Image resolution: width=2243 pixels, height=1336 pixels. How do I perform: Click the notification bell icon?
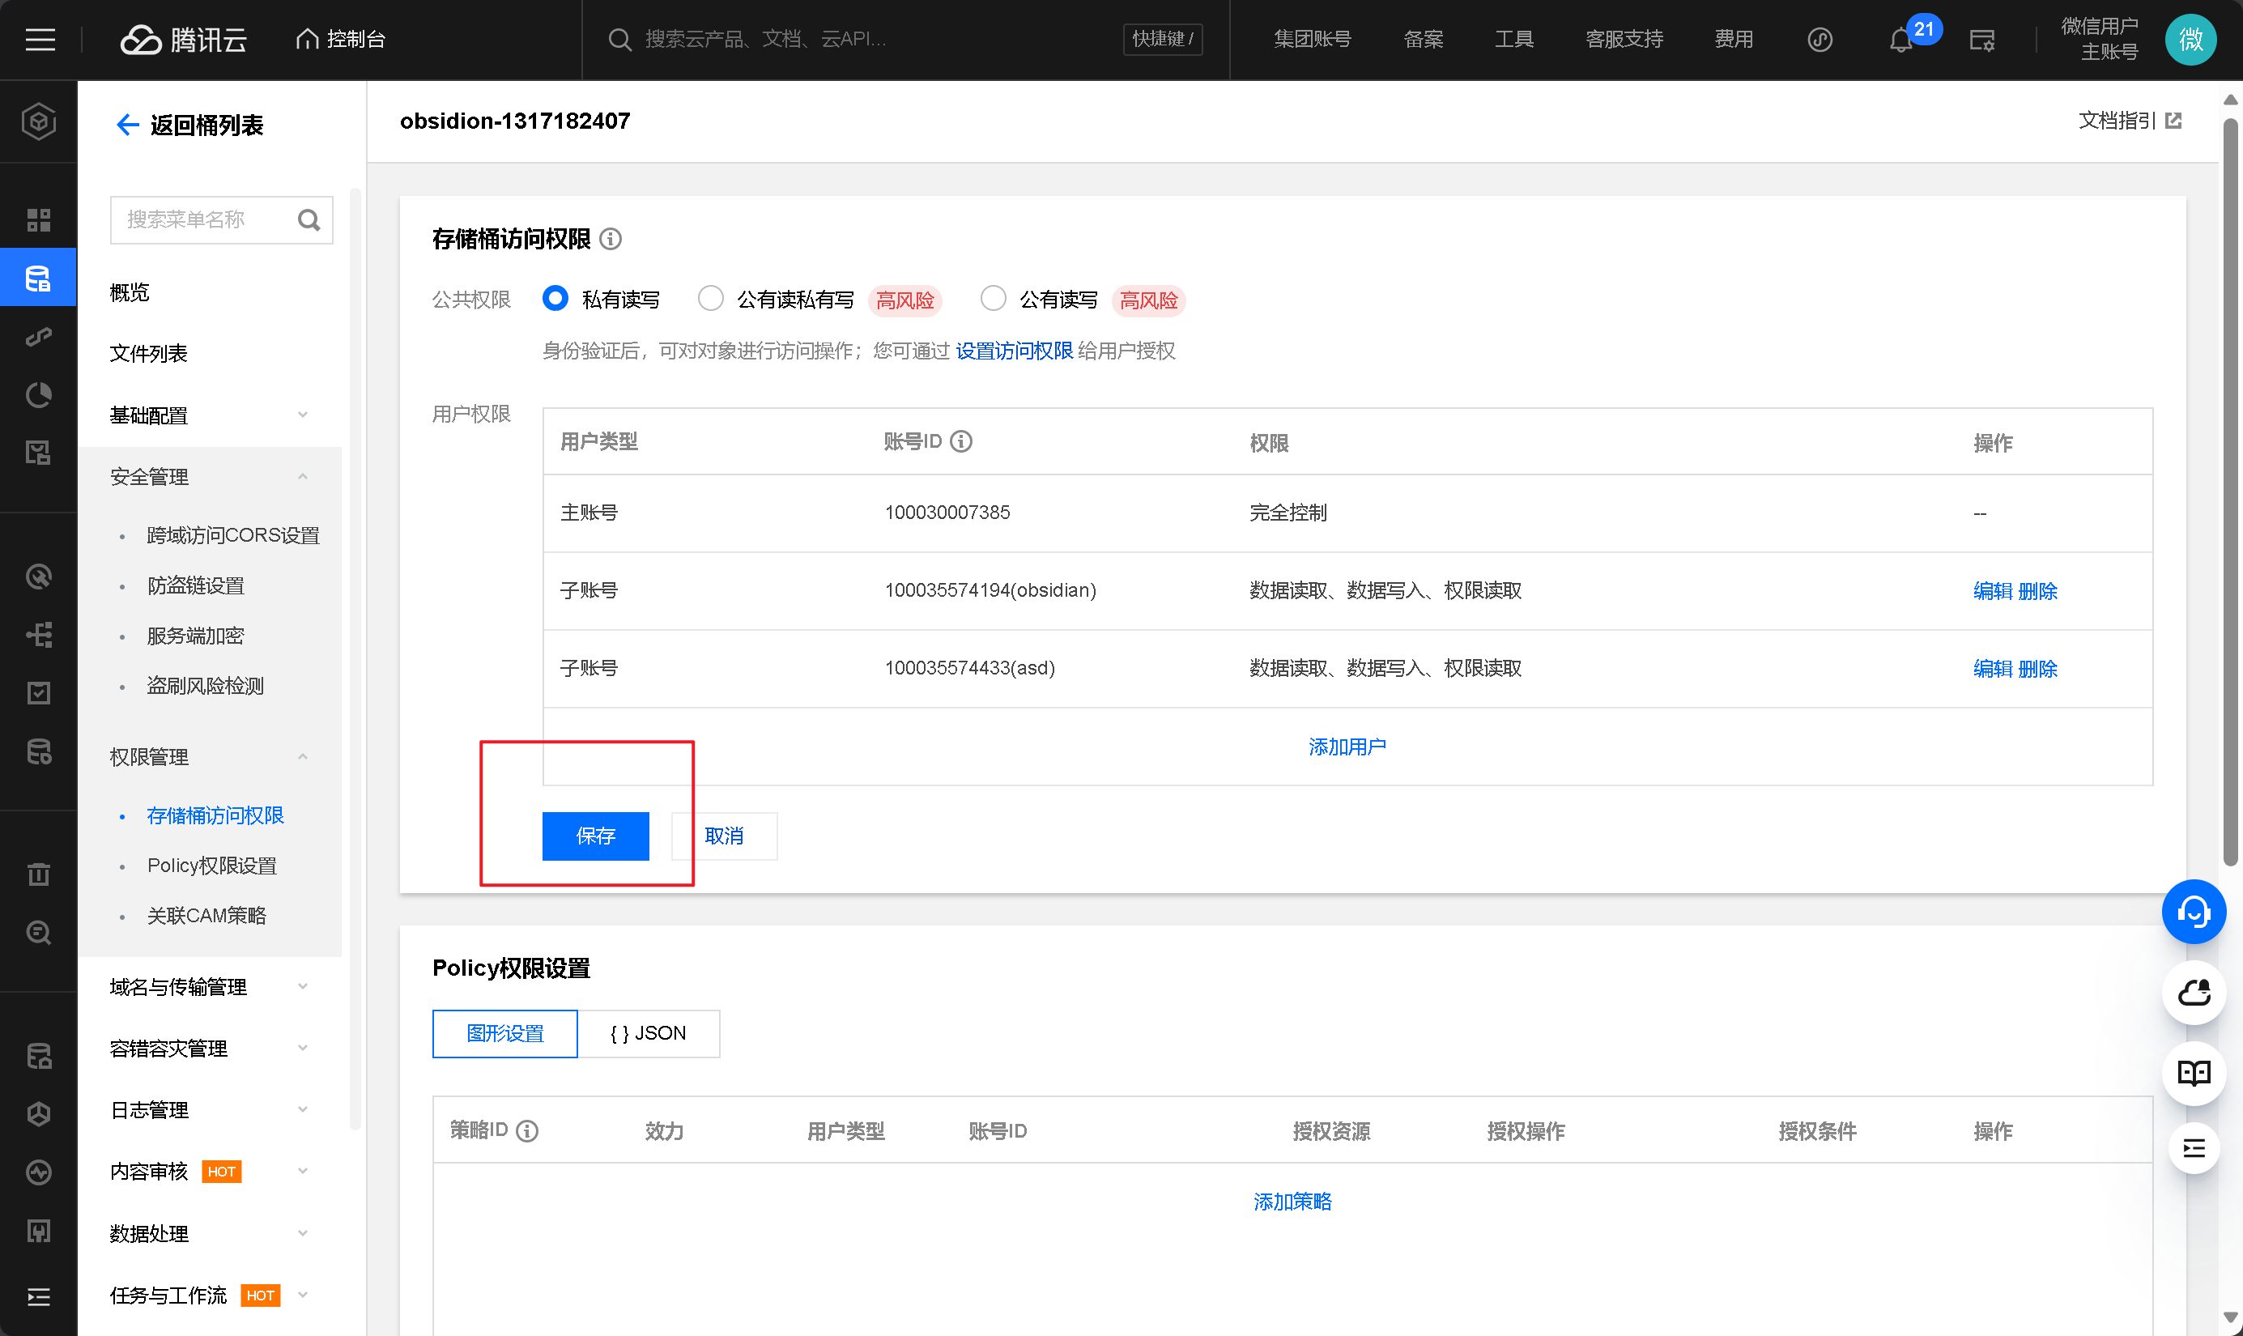tap(1901, 40)
